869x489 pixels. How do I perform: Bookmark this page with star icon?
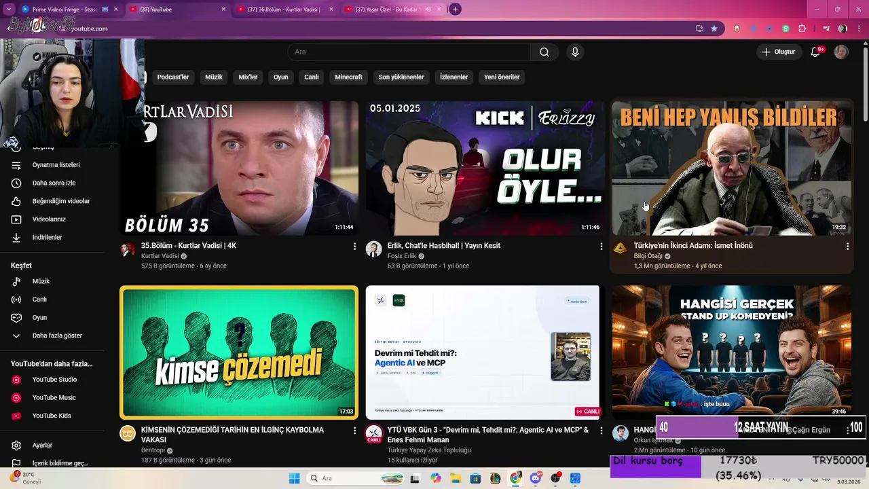coord(714,29)
